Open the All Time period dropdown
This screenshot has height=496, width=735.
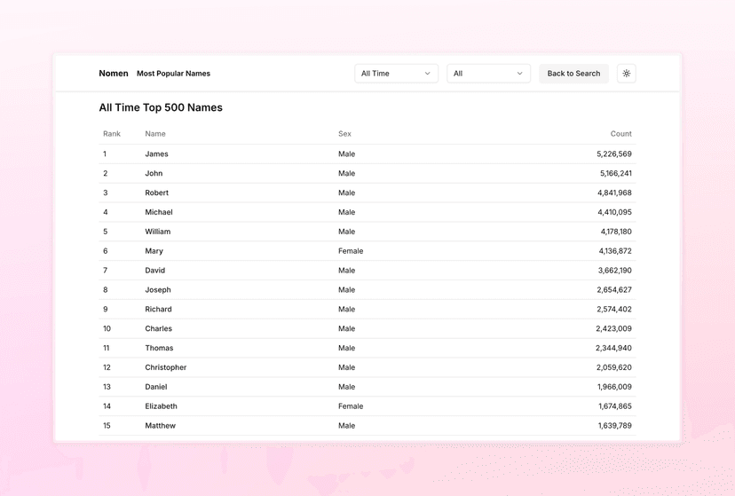point(395,74)
